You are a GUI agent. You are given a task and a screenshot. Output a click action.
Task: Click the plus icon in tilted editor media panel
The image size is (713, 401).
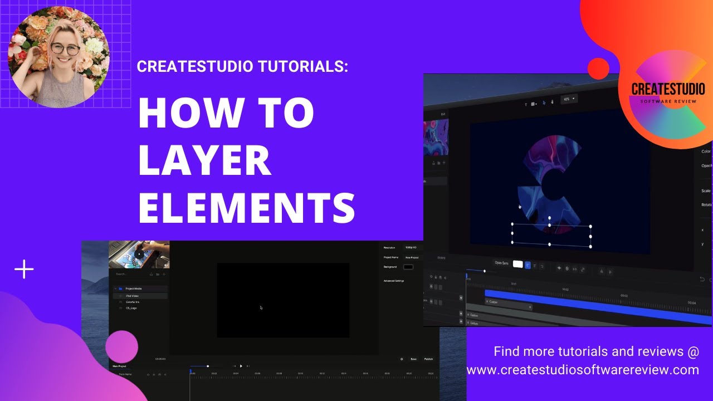(444, 163)
